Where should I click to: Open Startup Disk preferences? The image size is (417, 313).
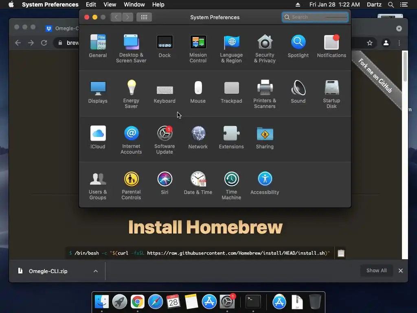pos(331,94)
